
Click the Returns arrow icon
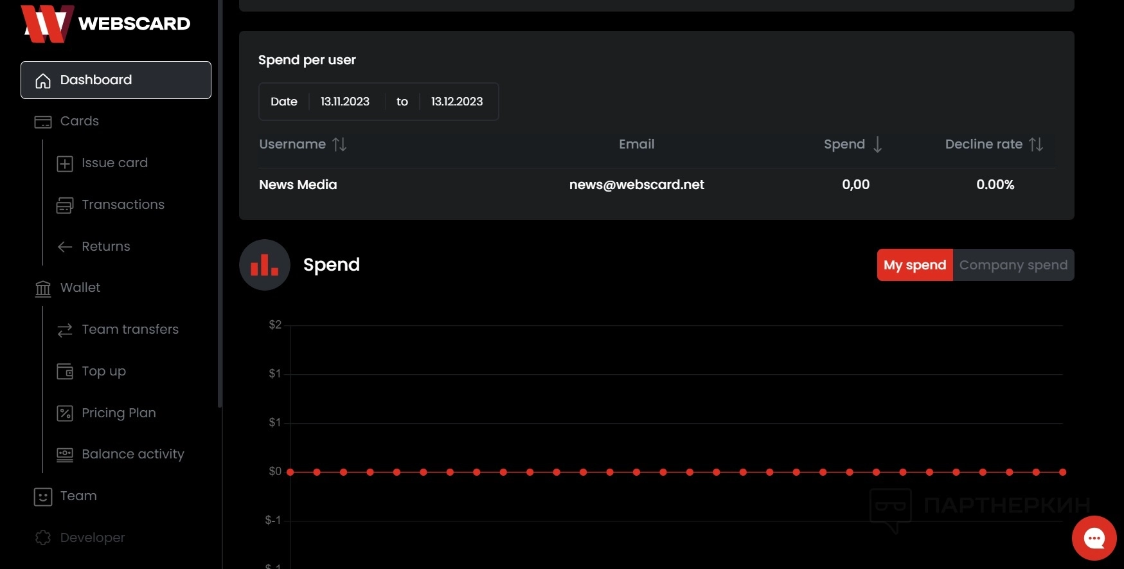tap(65, 247)
